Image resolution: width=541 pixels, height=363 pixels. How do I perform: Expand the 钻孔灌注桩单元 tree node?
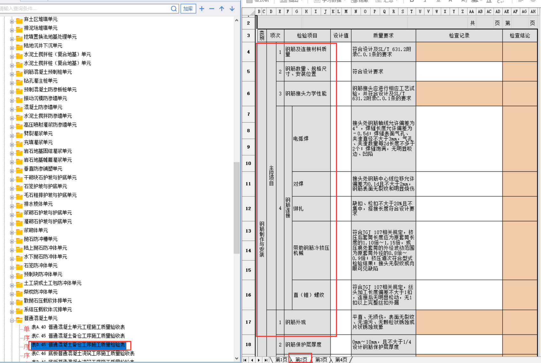coord(12,83)
